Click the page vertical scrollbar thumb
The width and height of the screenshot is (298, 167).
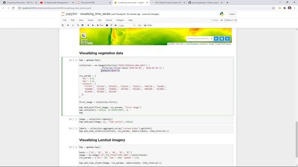click(297, 139)
